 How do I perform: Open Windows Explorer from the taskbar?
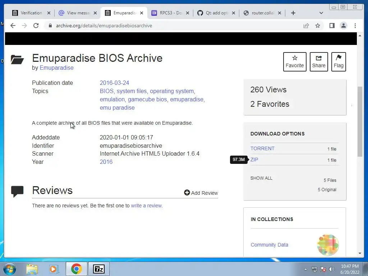[32, 269]
